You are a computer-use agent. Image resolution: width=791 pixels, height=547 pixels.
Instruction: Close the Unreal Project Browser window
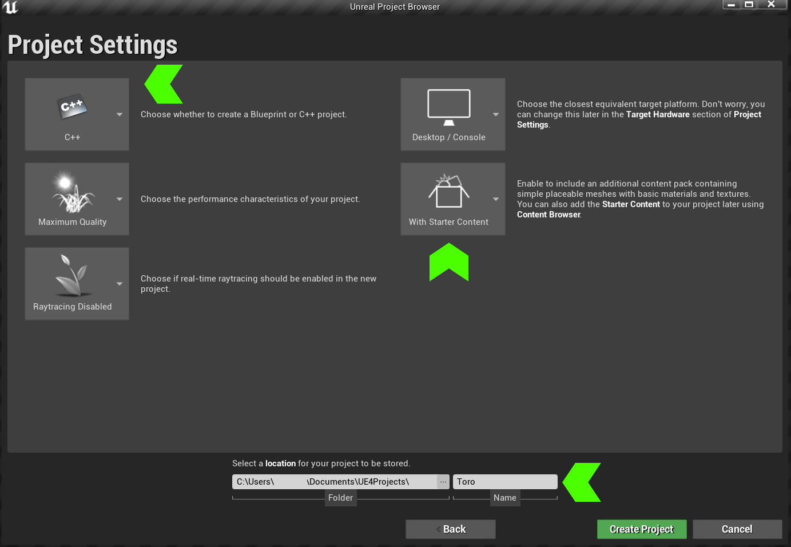click(772, 5)
